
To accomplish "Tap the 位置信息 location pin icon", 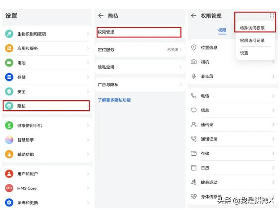I will tap(194, 48).
